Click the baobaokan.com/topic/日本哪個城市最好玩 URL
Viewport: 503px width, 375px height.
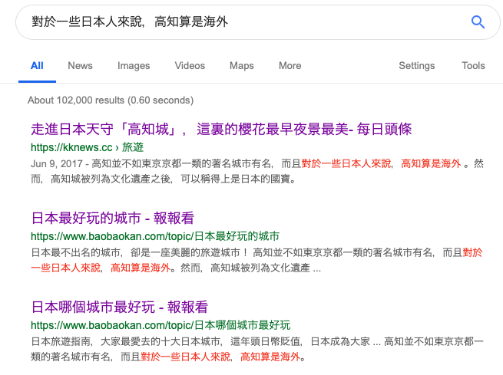tap(160, 325)
